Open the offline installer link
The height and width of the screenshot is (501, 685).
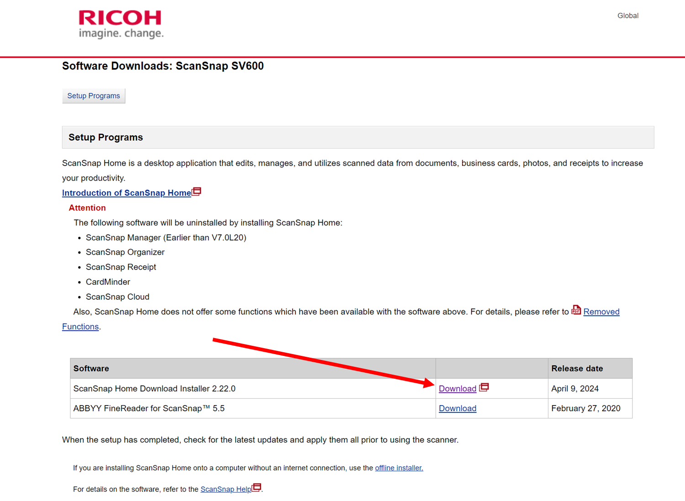pyautogui.click(x=399, y=468)
